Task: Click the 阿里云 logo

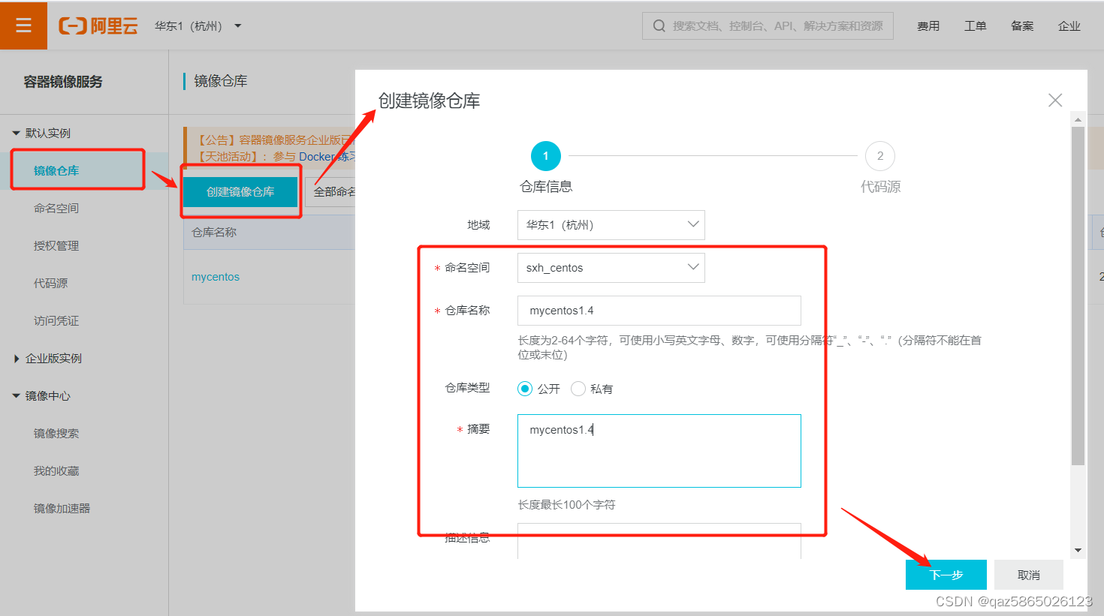Action: point(98,25)
